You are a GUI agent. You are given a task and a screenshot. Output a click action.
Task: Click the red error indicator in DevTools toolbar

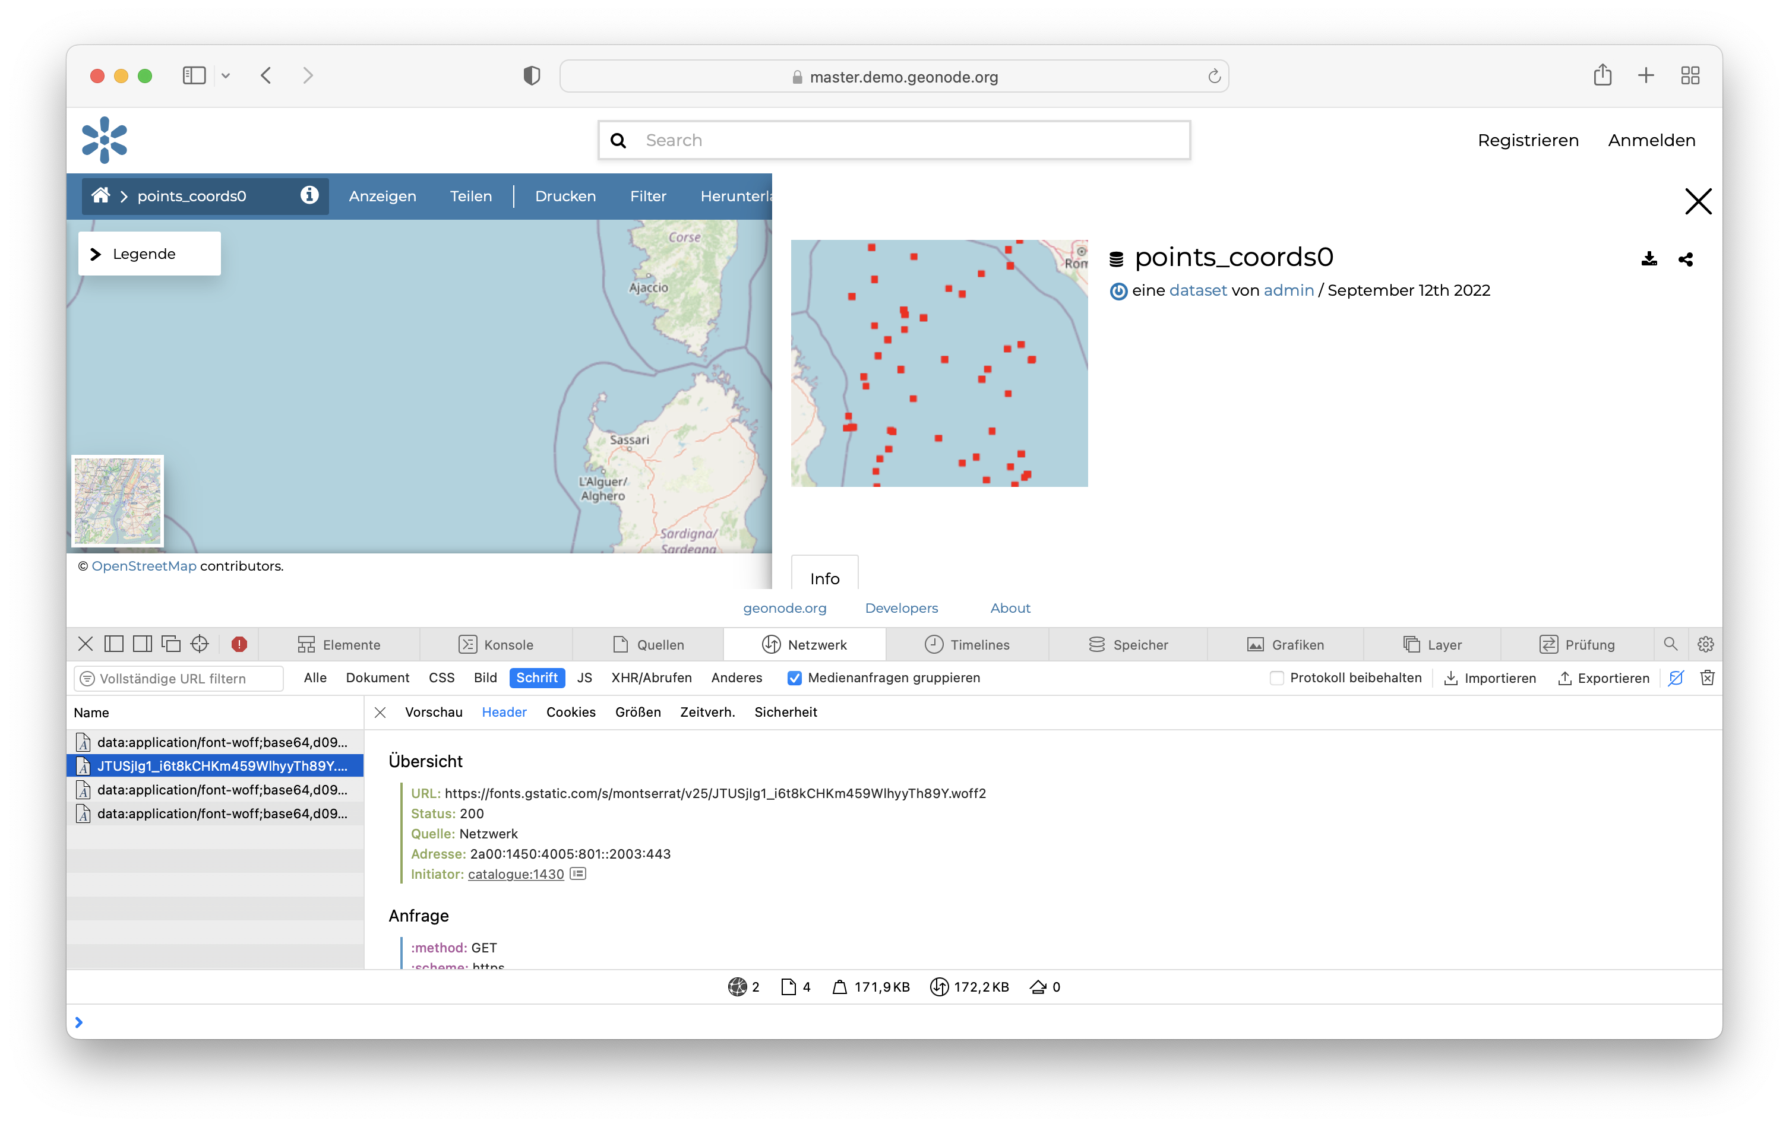tap(239, 644)
